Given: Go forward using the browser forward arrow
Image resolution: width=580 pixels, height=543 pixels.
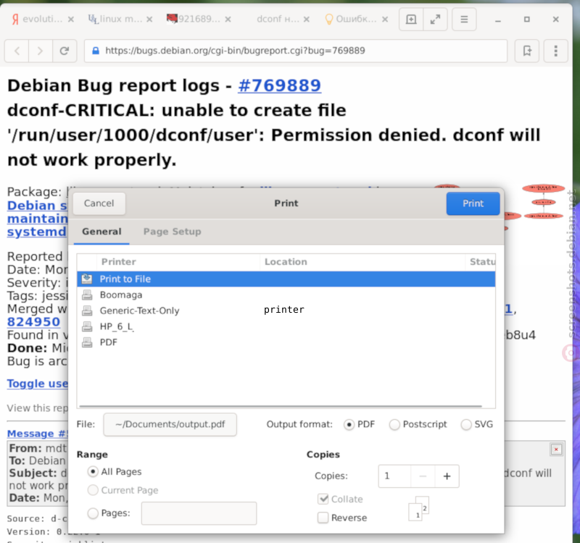Looking at the screenshot, I should 40,51.
